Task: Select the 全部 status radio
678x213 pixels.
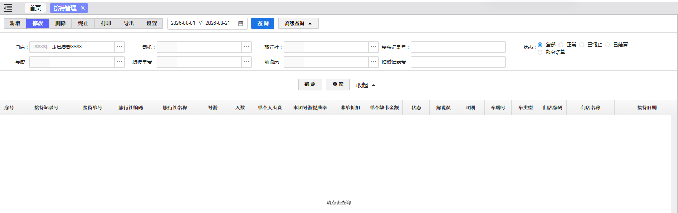Action: tap(540, 45)
